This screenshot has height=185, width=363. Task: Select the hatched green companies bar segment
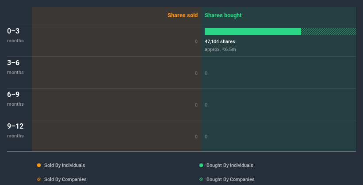(329, 32)
